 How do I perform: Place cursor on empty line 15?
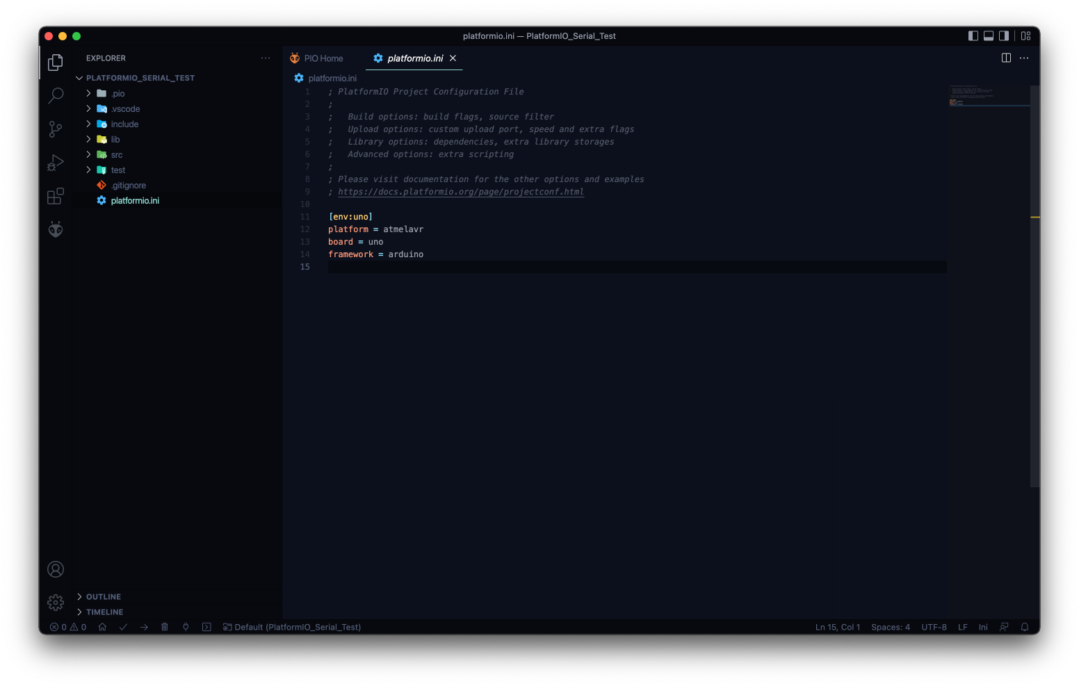pyautogui.click(x=637, y=267)
